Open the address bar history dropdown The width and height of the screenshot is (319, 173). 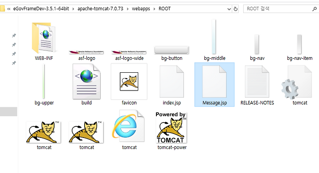pyautogui.click(x=229, y=9)
